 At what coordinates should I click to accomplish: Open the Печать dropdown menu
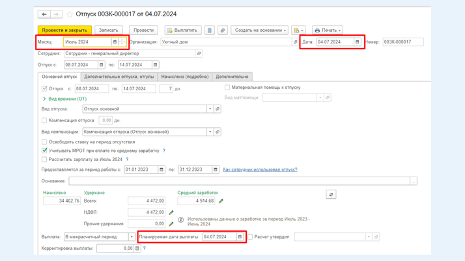click(328, 30)
